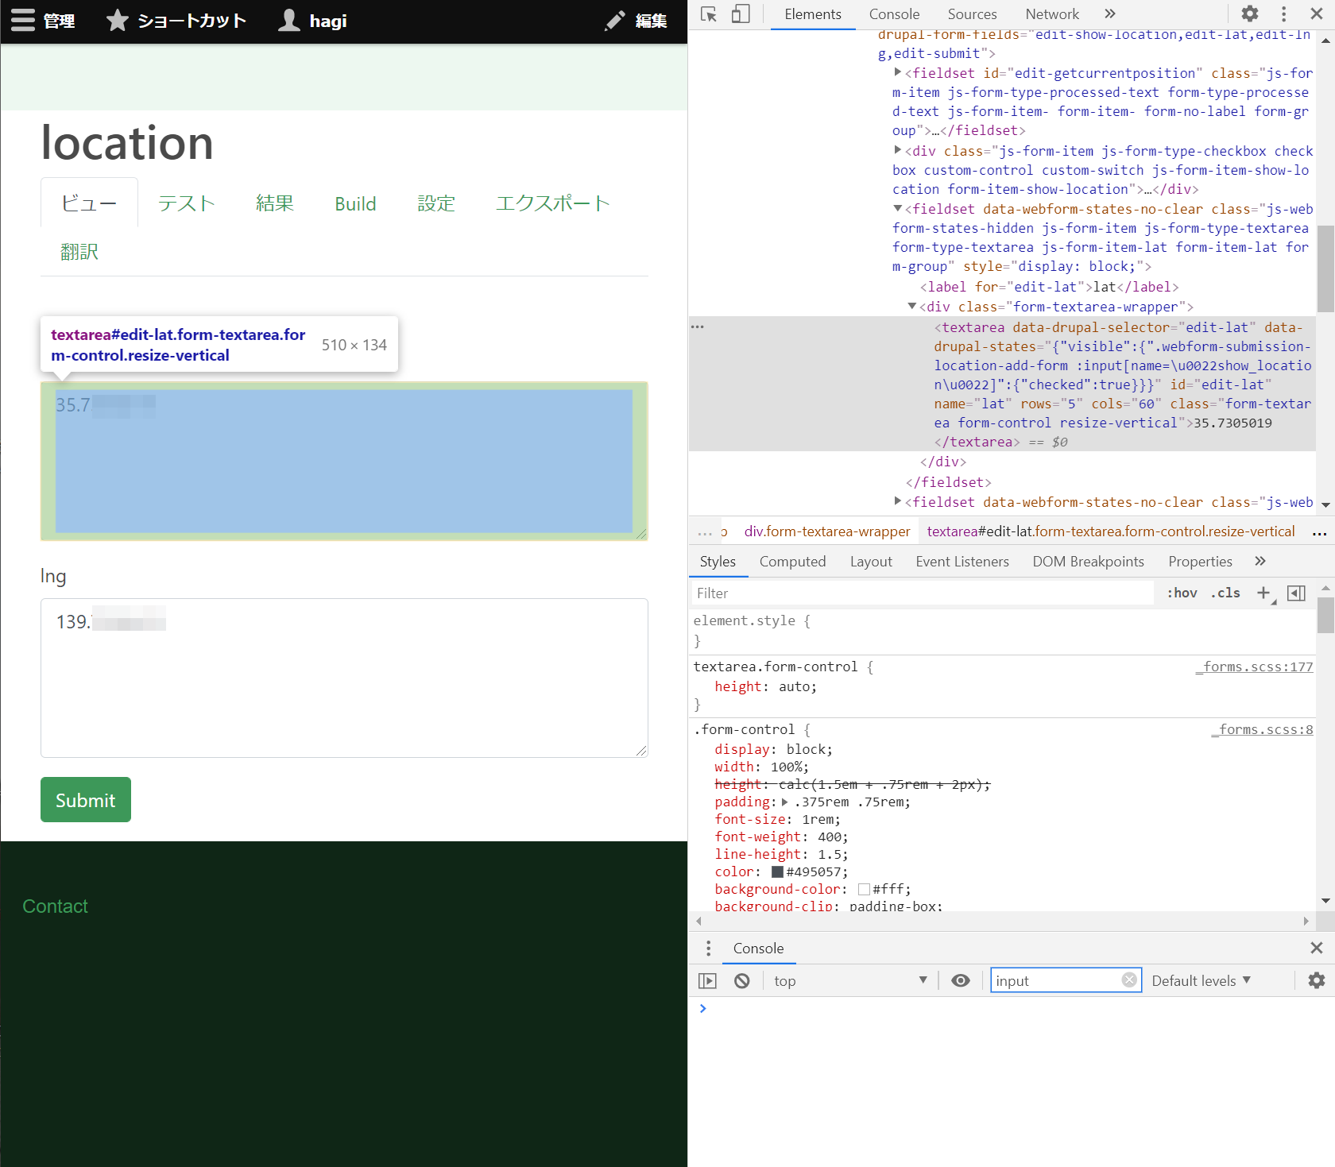This screenshot has width=1335, height=1167.
Task: Open the top JavaScript context dropdown
Action: click(850, 981)
